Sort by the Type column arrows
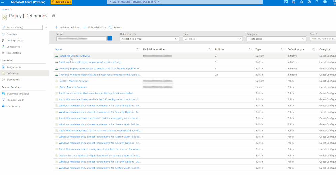Screen dimensions: 336x175 point(282,49)
